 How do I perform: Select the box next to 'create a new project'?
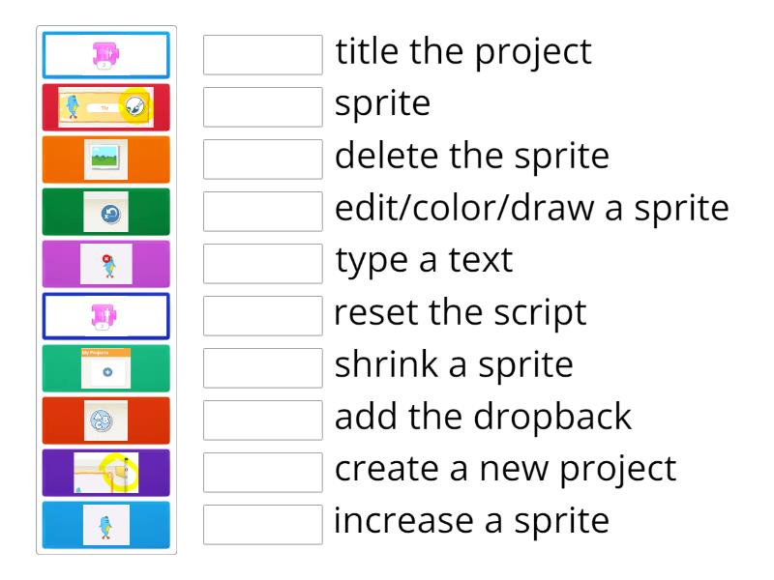(263, 473)
